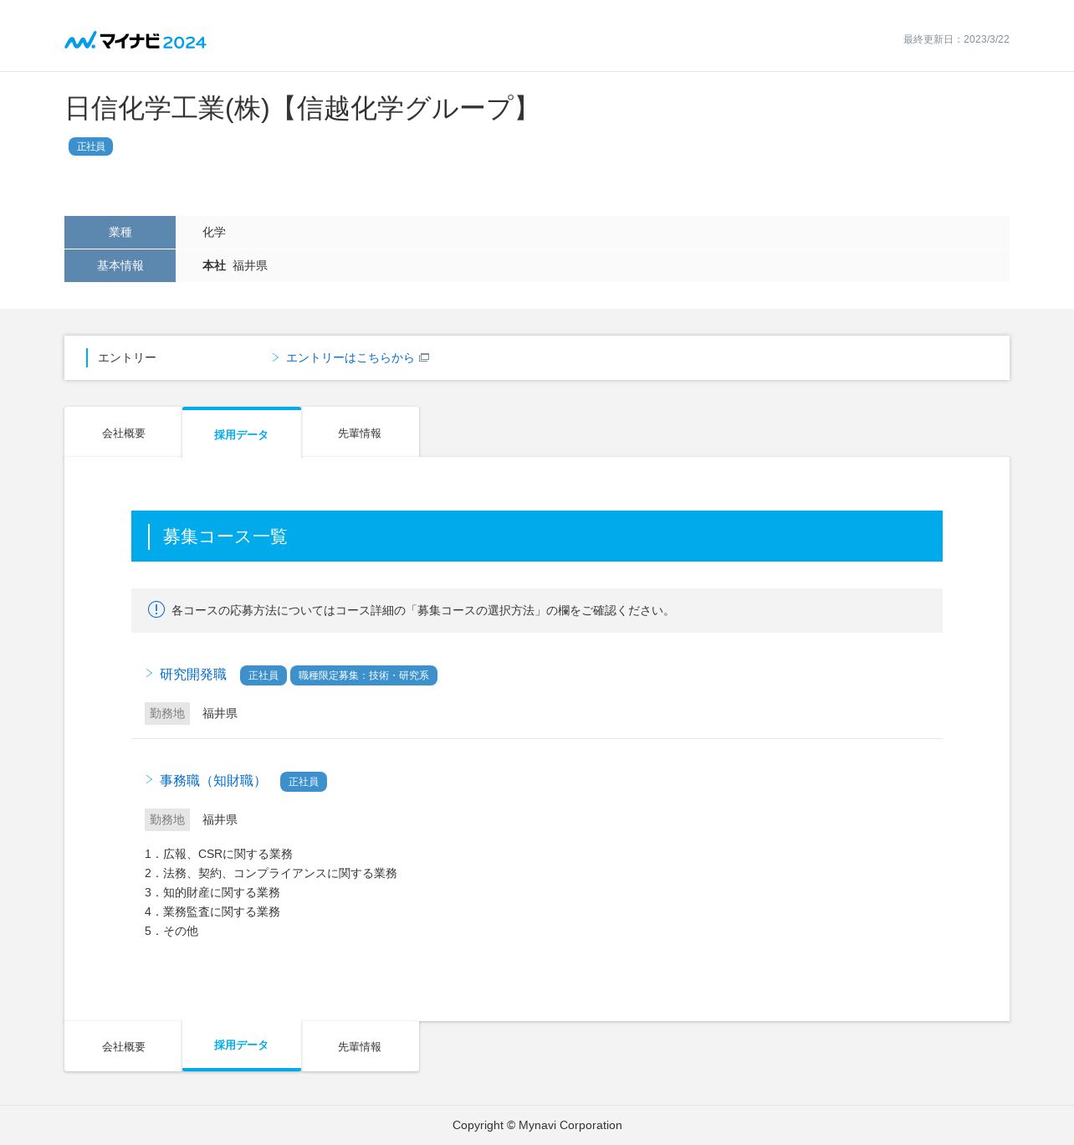Click the line 5．その他

click(x=171, y=931)
